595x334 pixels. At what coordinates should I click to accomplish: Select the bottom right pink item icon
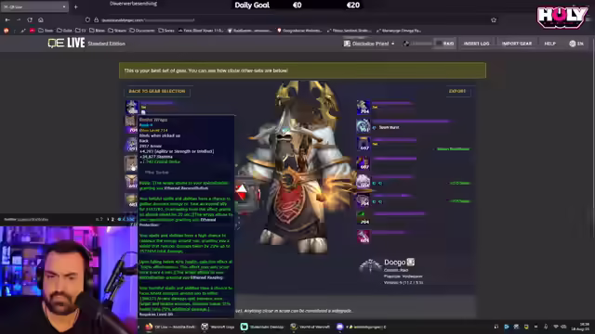(x=364, y=237)
